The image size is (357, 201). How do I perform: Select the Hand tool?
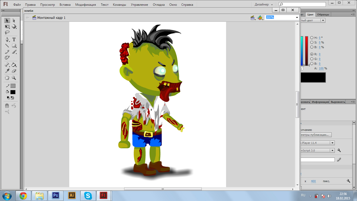[x=7, y=78]
